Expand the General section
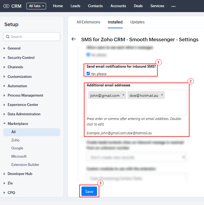Image resolution: width=204 pixels, height=205 pixels. click(x=14, y=48)
